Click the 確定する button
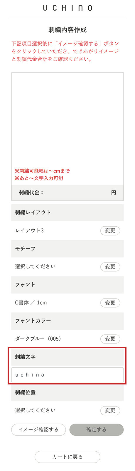 (x=97, y=430)
